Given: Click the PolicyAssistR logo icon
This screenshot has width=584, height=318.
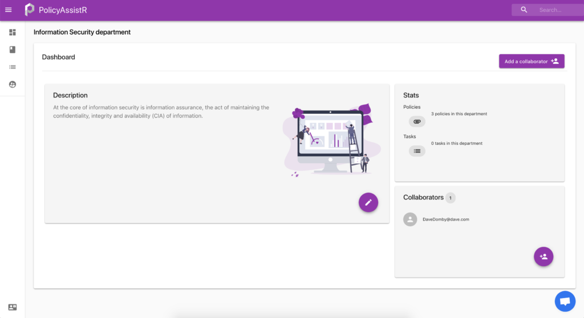Looking at the screenshot, I should pyautogui.click(x=30, y=10).
